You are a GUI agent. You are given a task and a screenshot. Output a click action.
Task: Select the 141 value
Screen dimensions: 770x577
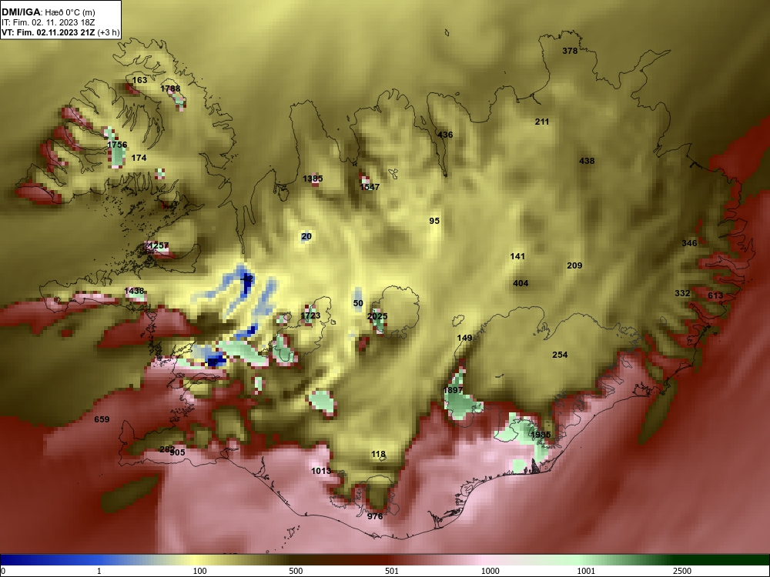[x=517, y=256]
